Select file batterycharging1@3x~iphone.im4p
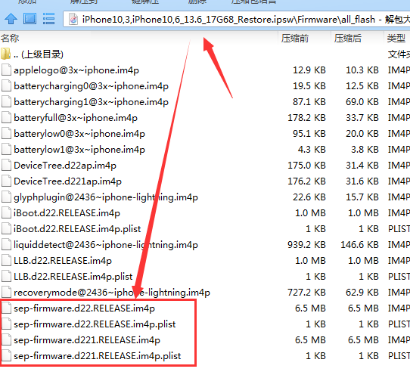Screen dimensions: 410x375 [x=92, y=102]
